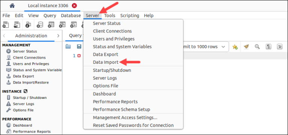Toggle invisible characters pilcrow icon
Screen dimensions: 288x135
tap(268, 47)
